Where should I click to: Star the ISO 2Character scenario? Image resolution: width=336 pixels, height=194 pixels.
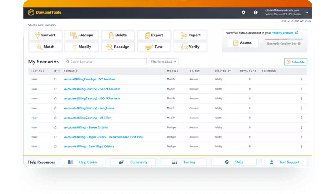pos(55,89)
